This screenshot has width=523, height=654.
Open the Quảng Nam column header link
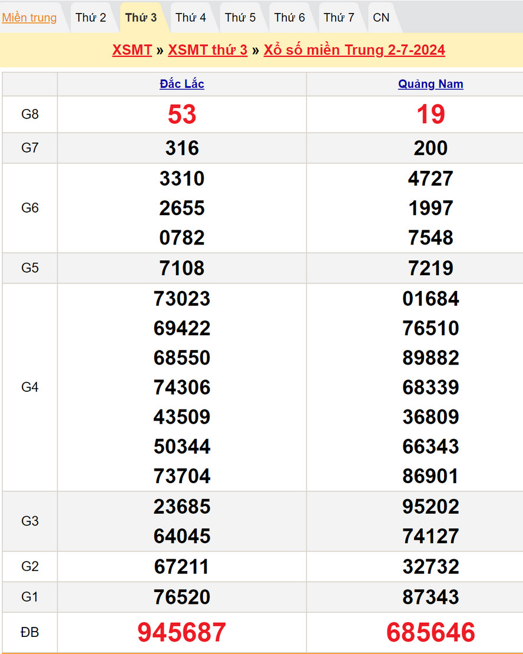pos(431,84)
